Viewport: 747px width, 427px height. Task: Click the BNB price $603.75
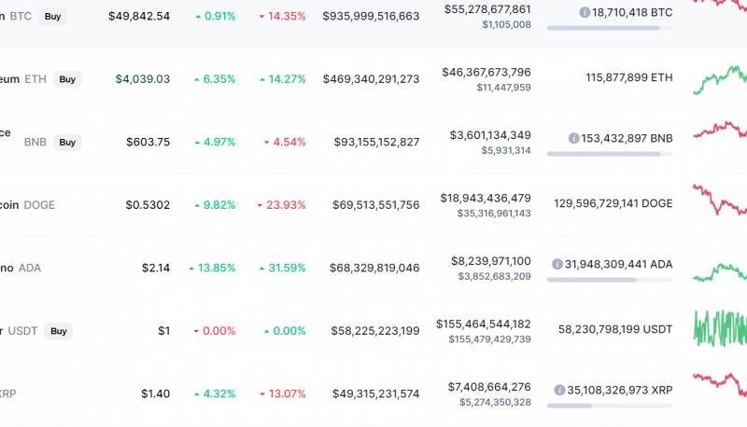tap(148, 142)
